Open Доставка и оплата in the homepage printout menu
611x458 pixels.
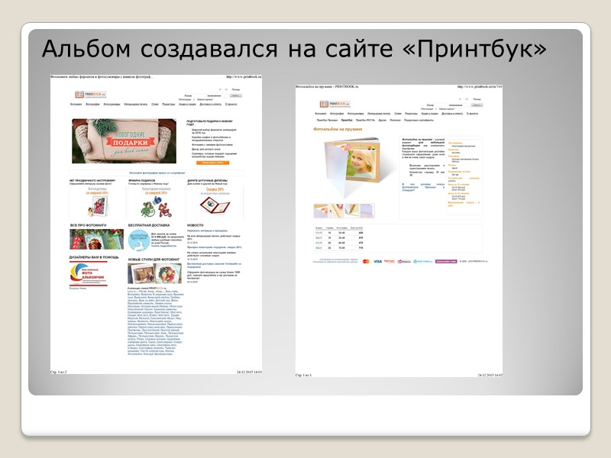click(211, 105)
